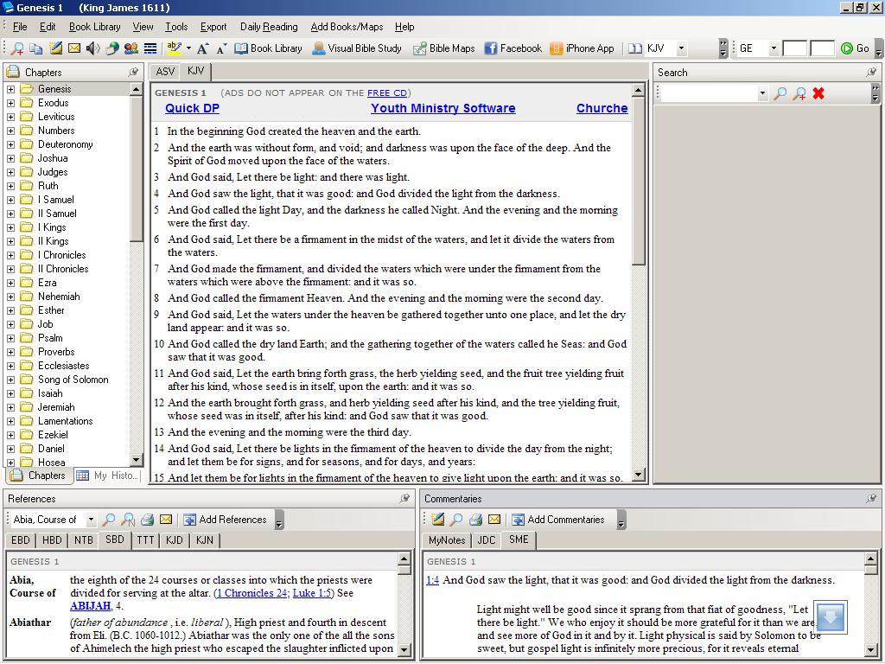This screenshot has width=885, height=664.
Task: Pin the Search panel
Action: (871, 73)
